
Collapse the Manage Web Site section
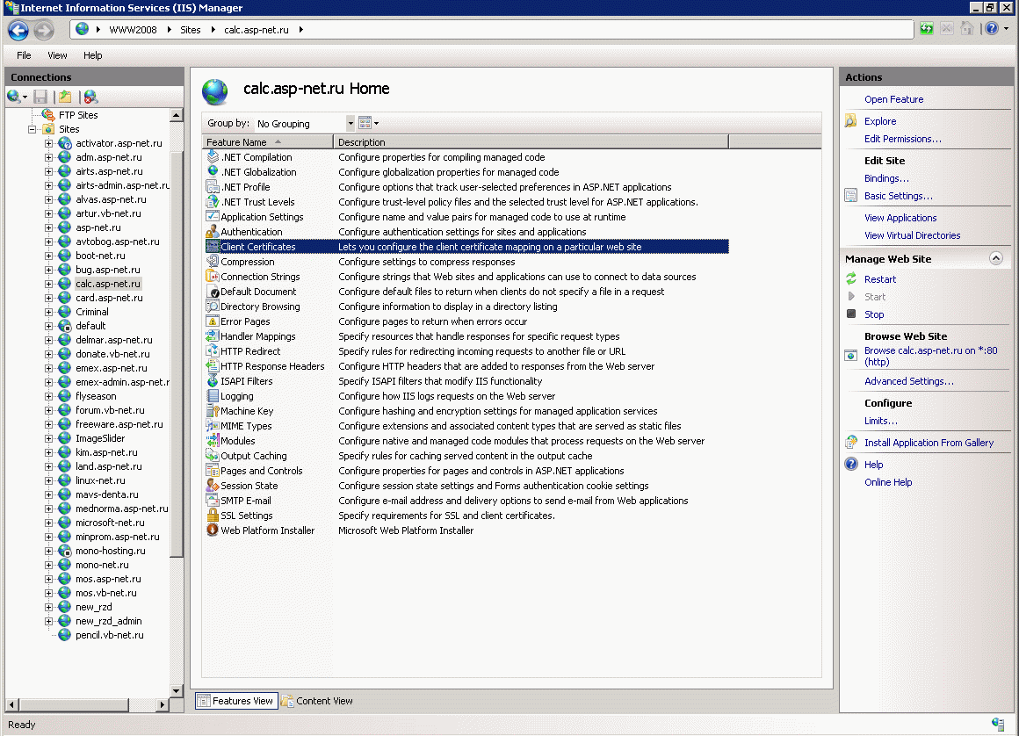[x=995, y=258]
